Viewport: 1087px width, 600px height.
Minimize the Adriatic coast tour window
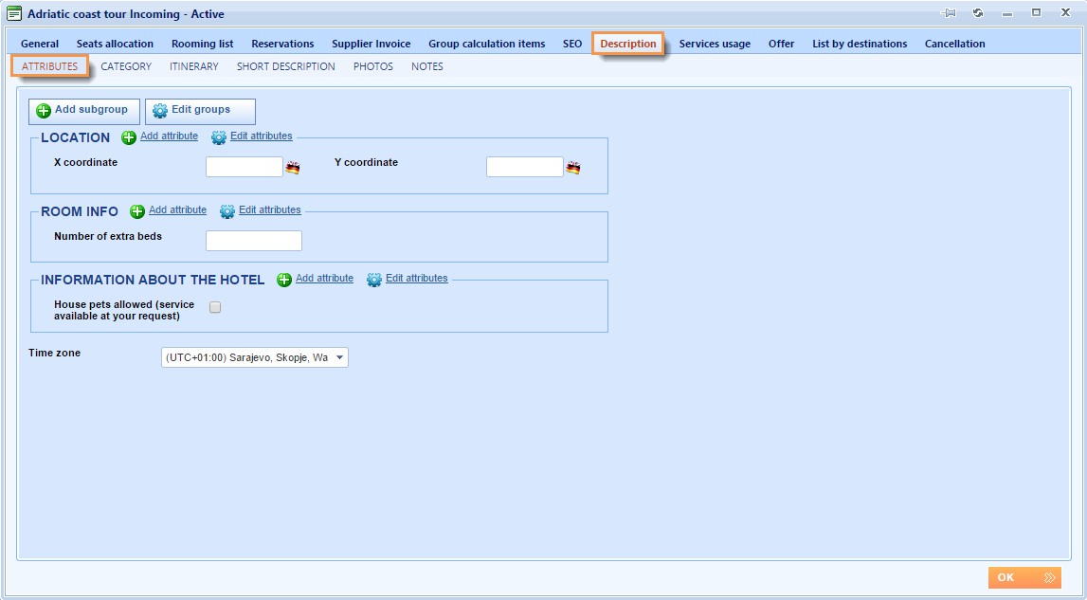point(1007,14)
